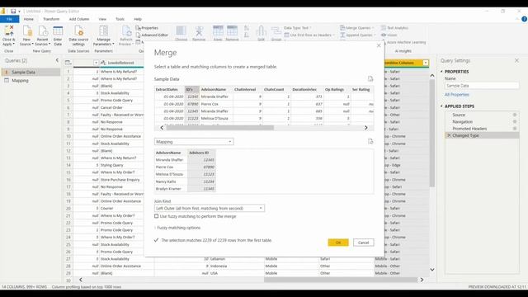Click the Close & Apply icon
This screenshot has height=297, width=528.
[8, 31]
